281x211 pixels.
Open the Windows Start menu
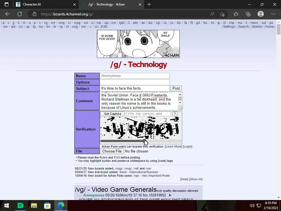point(7,206)
